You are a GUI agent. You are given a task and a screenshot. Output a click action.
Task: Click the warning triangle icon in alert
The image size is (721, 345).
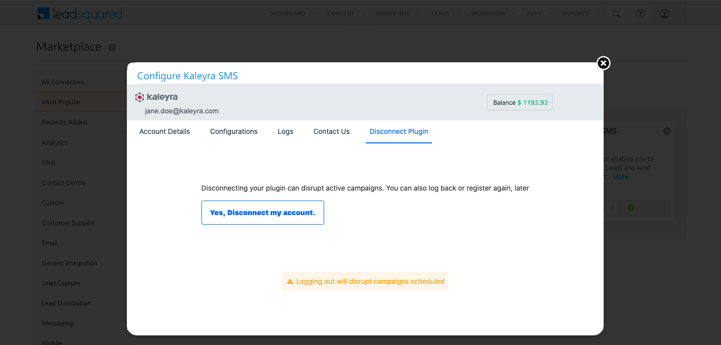[290, 282]
